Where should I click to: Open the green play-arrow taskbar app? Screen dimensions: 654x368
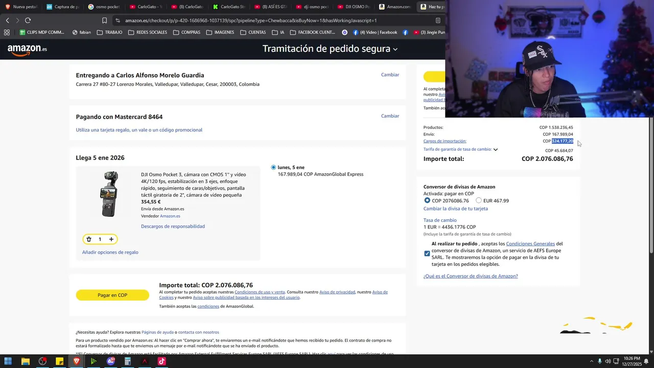(x=94, y=361)
